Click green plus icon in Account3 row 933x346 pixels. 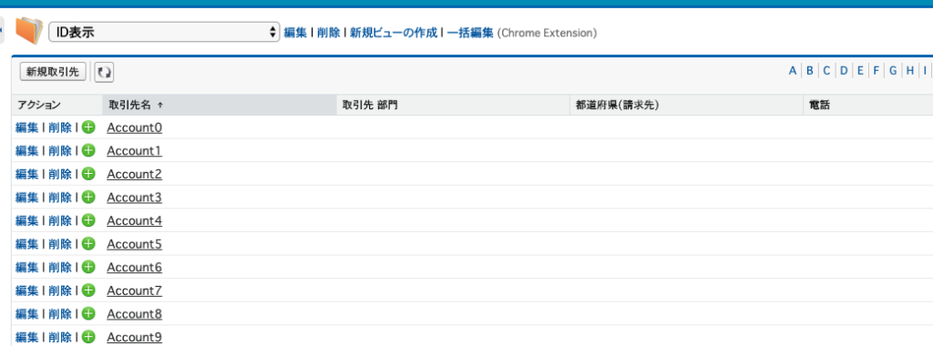88,197
